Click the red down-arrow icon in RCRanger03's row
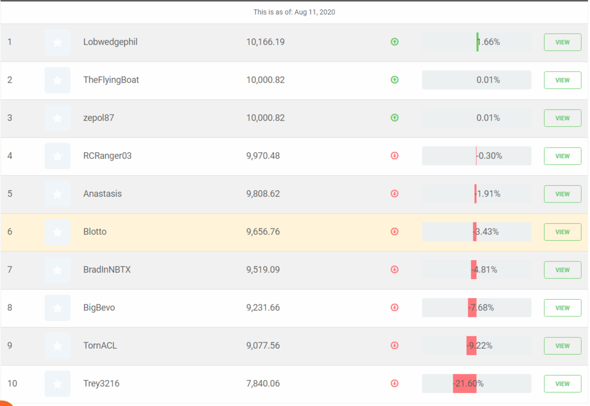 tap(395, 156)
